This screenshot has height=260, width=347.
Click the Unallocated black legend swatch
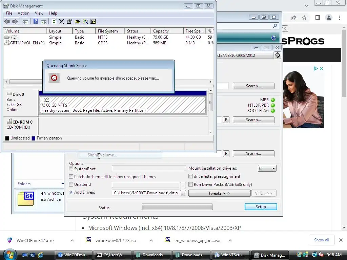tap(7, 138)
